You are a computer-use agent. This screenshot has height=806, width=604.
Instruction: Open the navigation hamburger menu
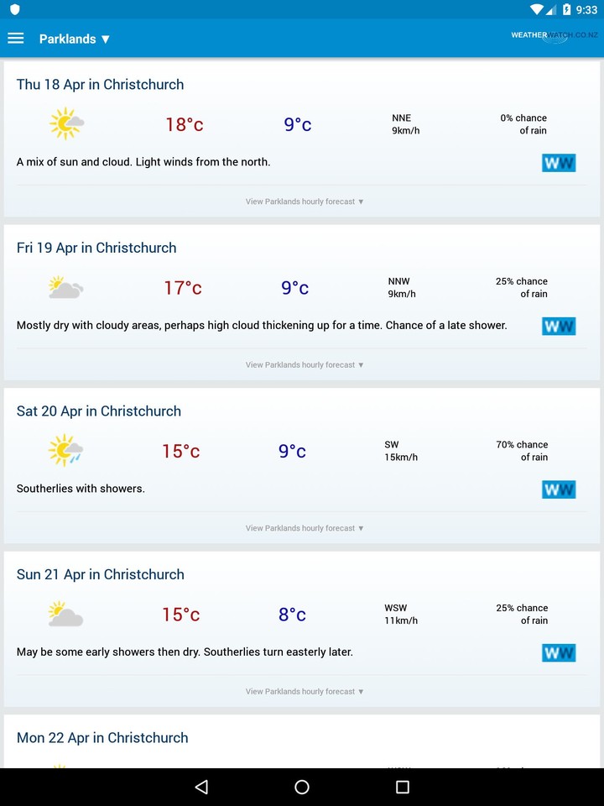coord(15,38)
